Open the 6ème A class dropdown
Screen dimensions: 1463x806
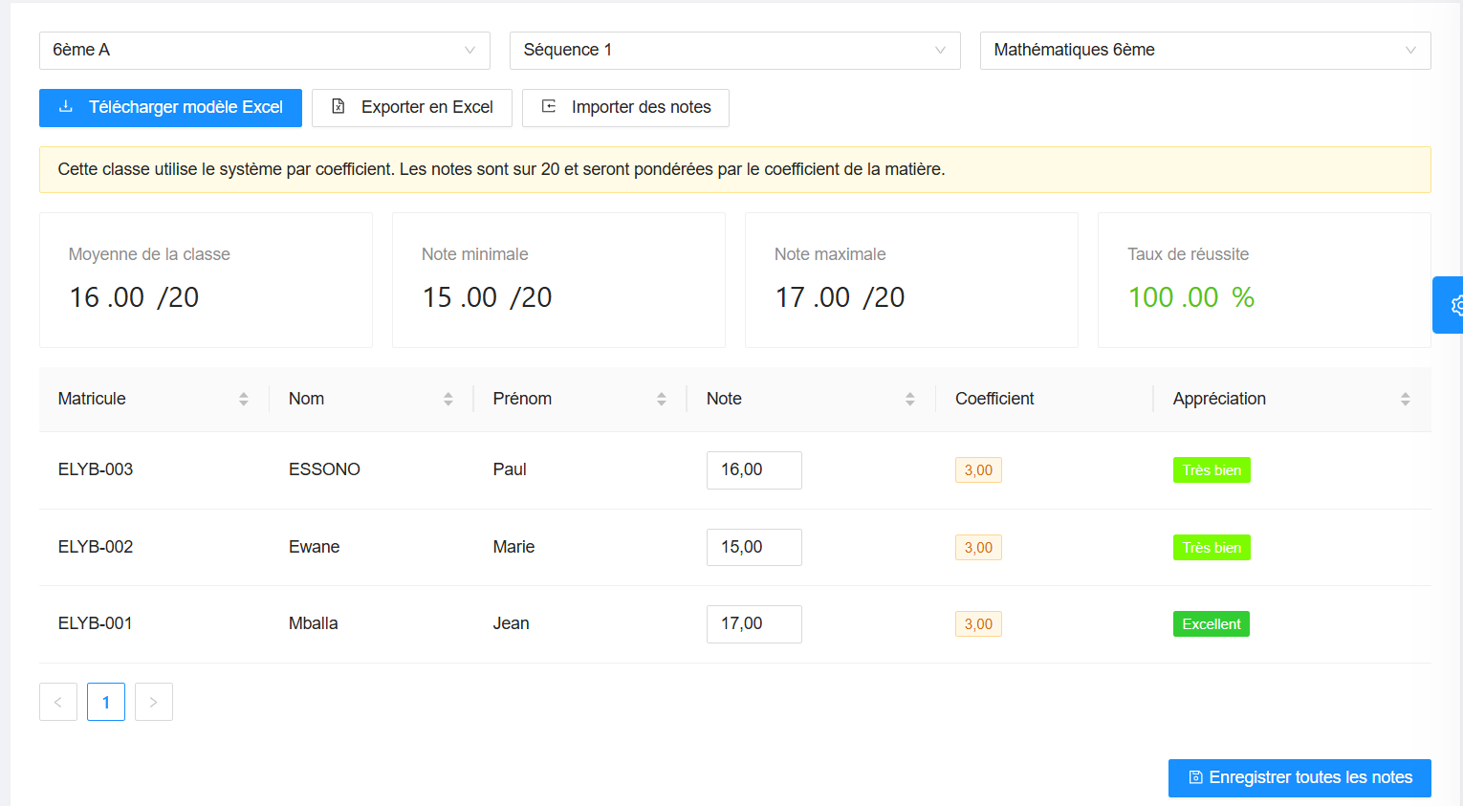click(264, 50)
